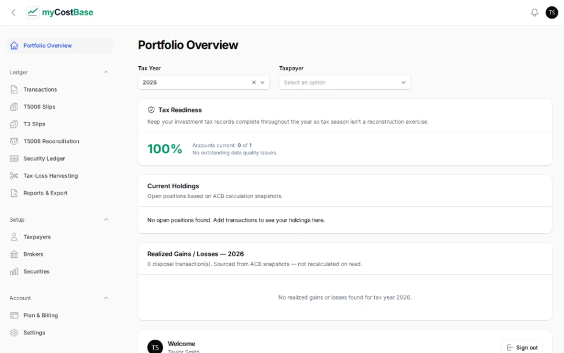Click the Portfolio Overview page title
This screenshot has width=564, height=353.
(188, 45)
